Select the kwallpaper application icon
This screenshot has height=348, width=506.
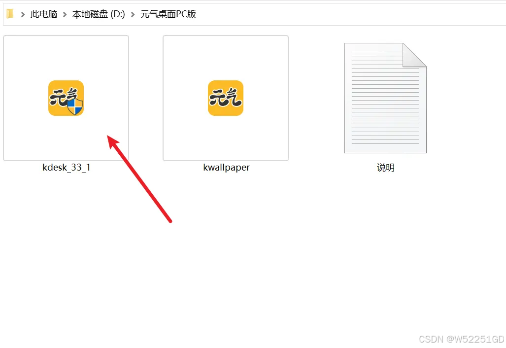(x=226, y=98)
